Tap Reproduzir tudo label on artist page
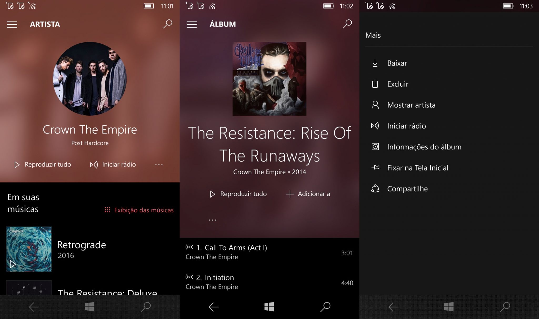 [48, 164]
